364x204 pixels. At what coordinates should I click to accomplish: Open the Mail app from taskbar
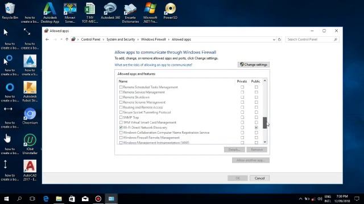click(x=85, y=199)
